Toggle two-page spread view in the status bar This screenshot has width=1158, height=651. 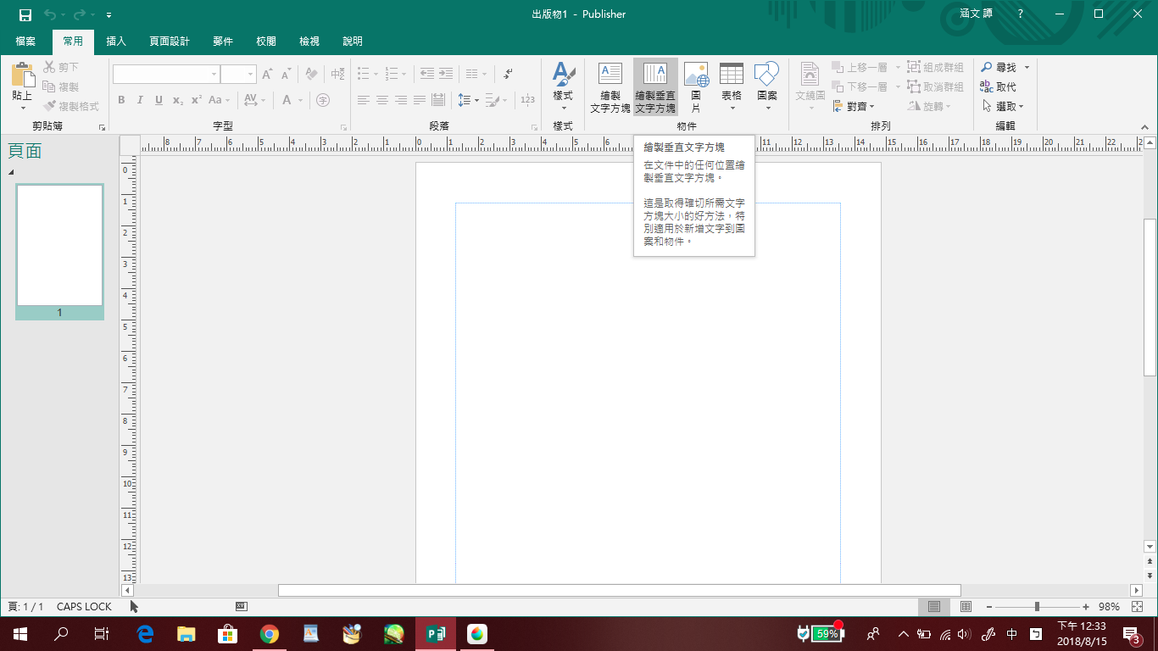click(966, 607)
